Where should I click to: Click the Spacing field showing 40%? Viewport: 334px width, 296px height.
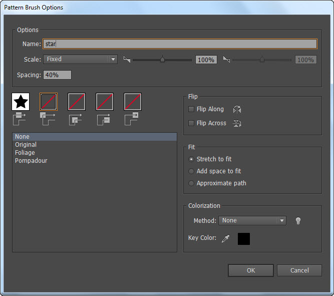click(57, 75)
